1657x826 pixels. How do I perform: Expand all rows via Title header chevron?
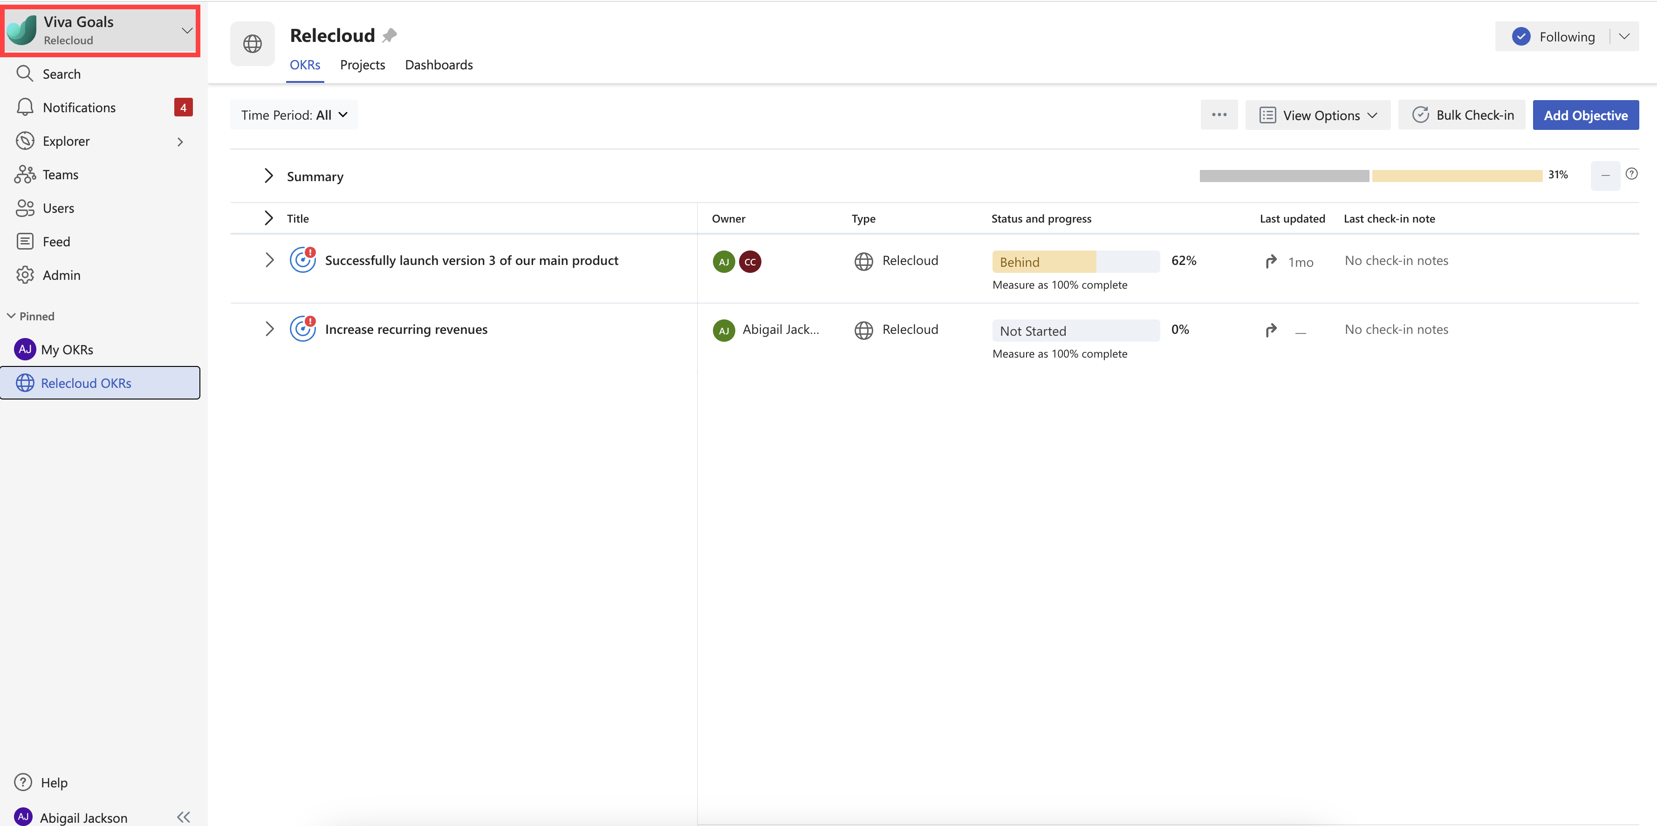pyautogui.click(x=269, y=218)
